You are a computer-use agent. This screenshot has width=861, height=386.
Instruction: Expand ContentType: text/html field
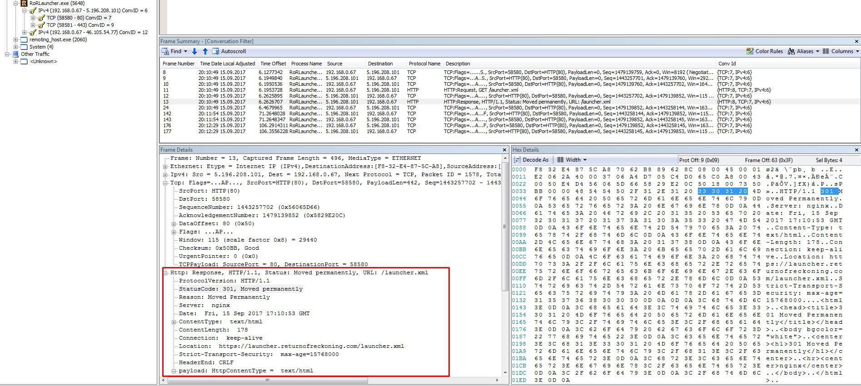coord(174,322)
